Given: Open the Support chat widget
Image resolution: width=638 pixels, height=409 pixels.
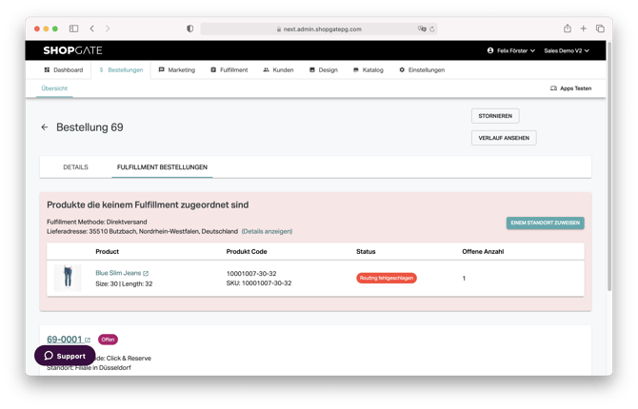Looking at the screenshot, I should [65, 356].
